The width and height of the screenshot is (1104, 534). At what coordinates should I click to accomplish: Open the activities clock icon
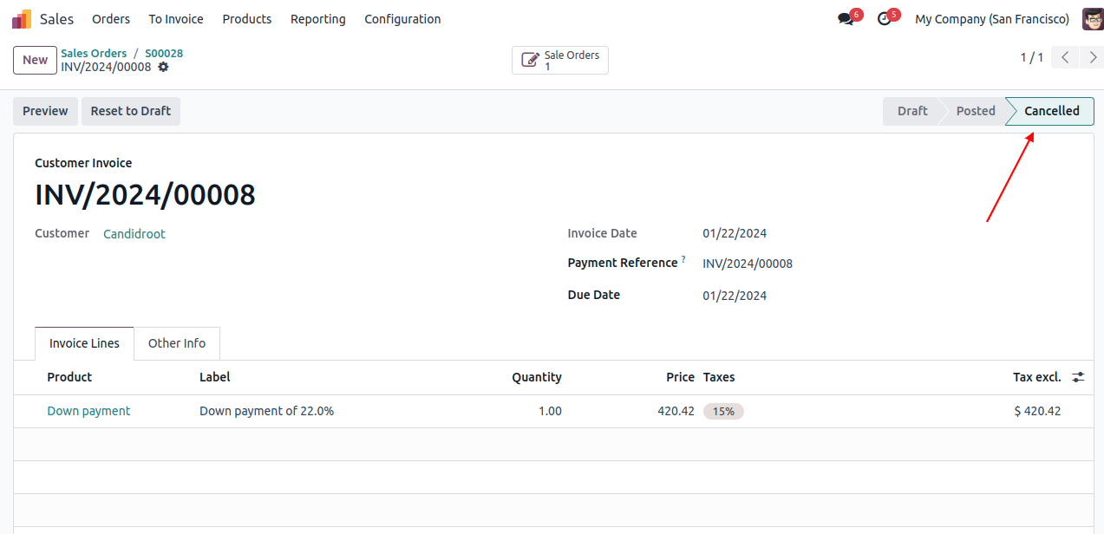(884, 19)
